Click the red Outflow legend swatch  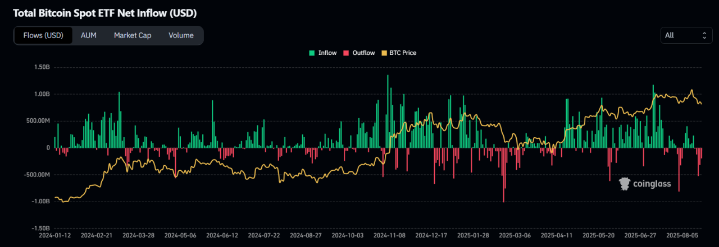(x=346, y=53)
